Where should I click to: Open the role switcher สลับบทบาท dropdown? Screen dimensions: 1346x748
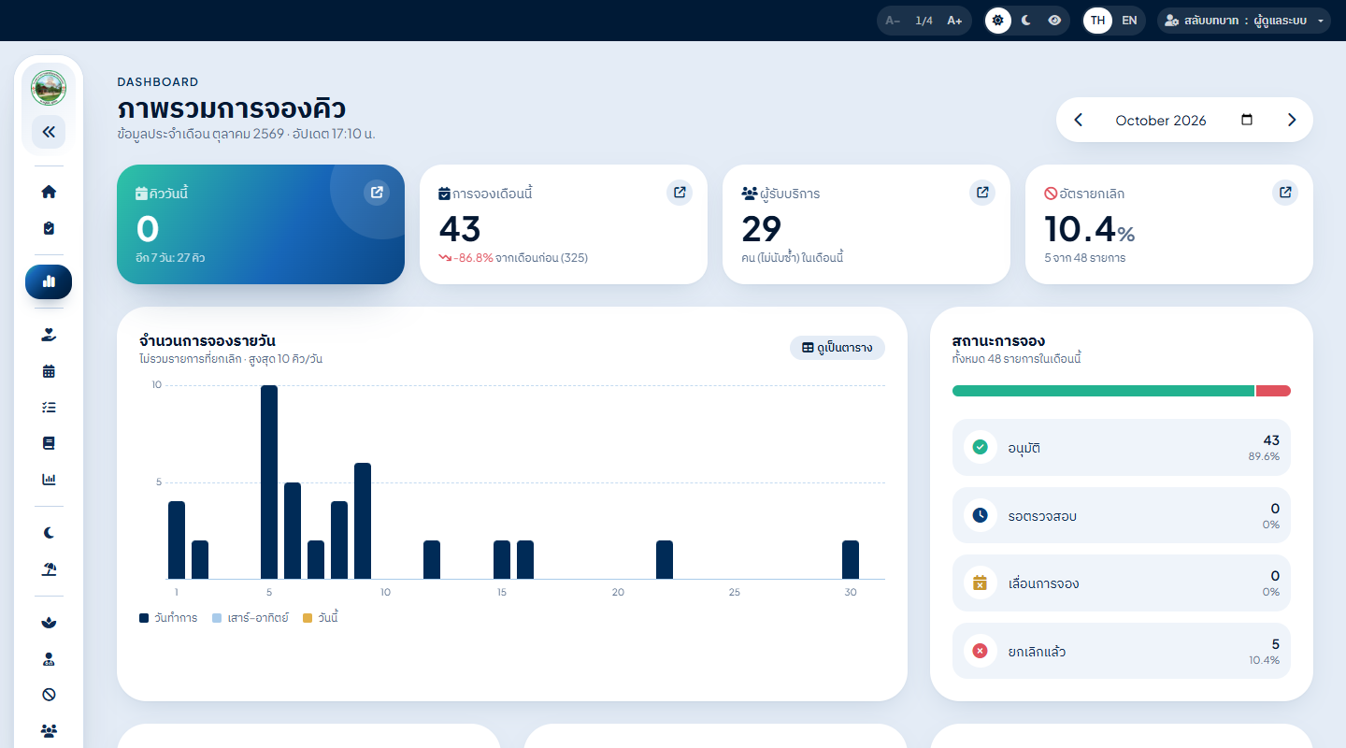pos(1244,21)
